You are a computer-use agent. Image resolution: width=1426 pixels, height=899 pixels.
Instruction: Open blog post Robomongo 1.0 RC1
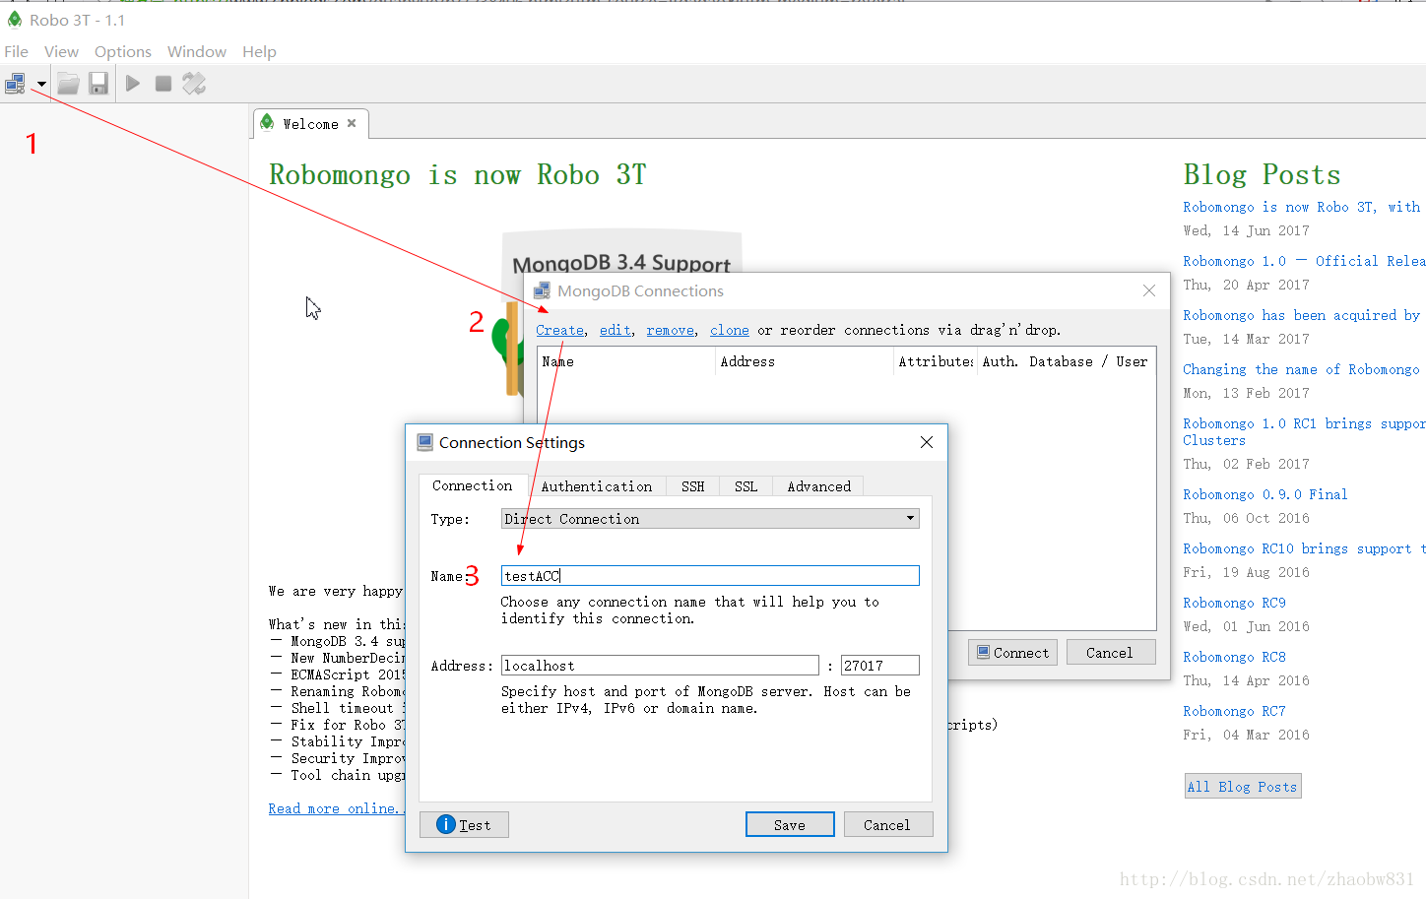1304,431
